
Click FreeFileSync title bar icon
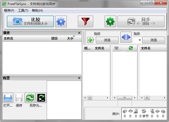point(4,4)
